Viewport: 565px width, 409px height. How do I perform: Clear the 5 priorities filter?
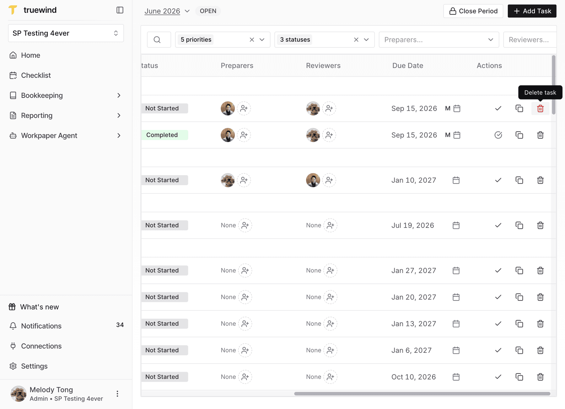coord(252,40)
